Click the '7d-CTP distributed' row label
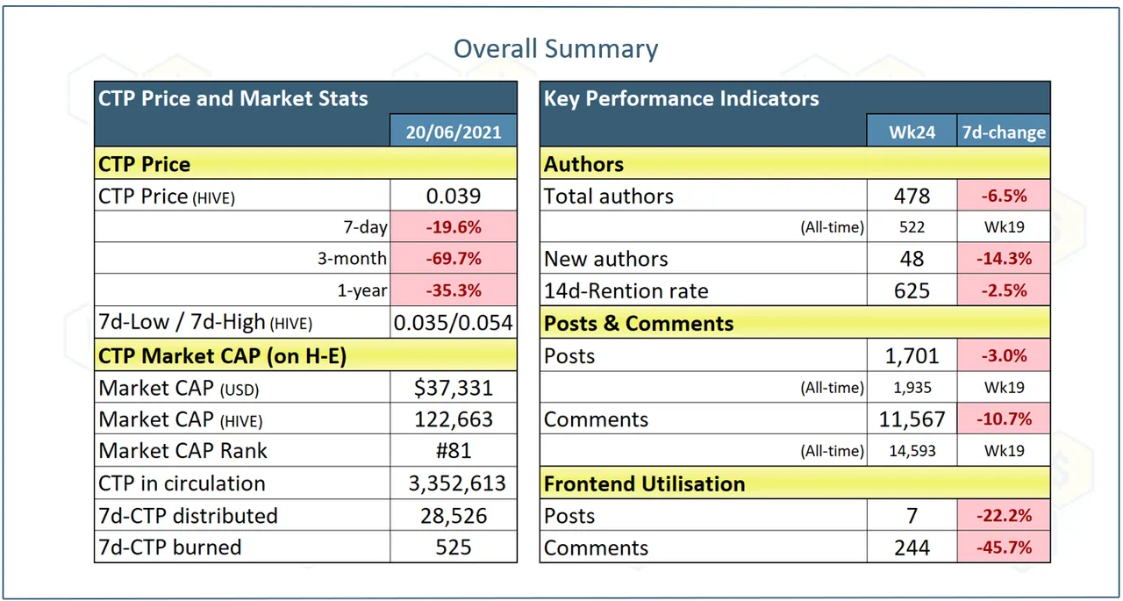The image size is (1123, 601). (x=188, y=515)
